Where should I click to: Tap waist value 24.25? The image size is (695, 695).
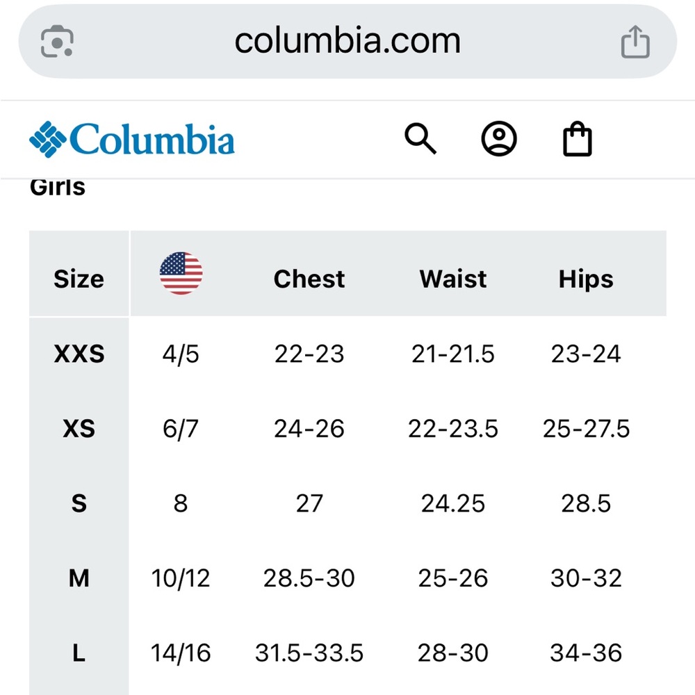453,503
